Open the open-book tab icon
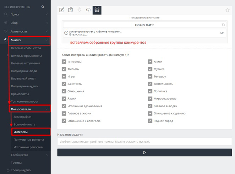 (97, 10)
